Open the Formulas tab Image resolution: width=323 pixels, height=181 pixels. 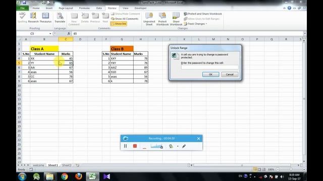point(84,8)
